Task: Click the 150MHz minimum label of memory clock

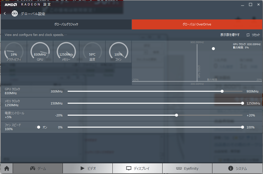Action: (57, 103)
